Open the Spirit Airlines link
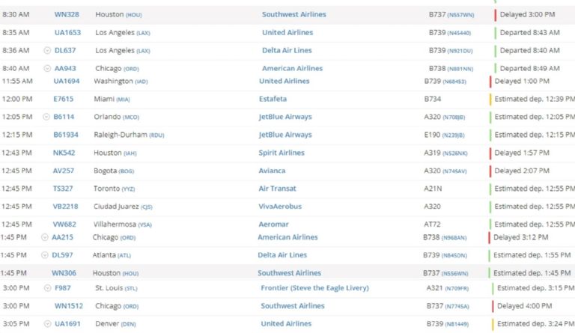This screenshot has height=333, width=575. point(282,153)
